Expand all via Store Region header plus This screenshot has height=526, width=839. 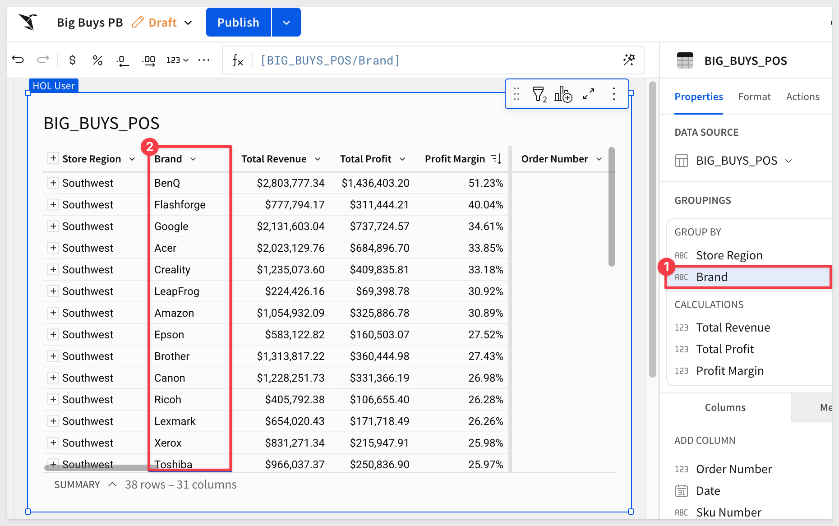coord(53,158)
